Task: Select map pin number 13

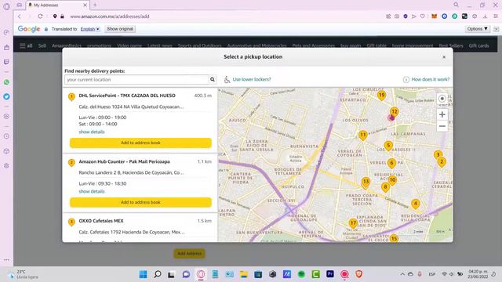Action: point(366,182)
